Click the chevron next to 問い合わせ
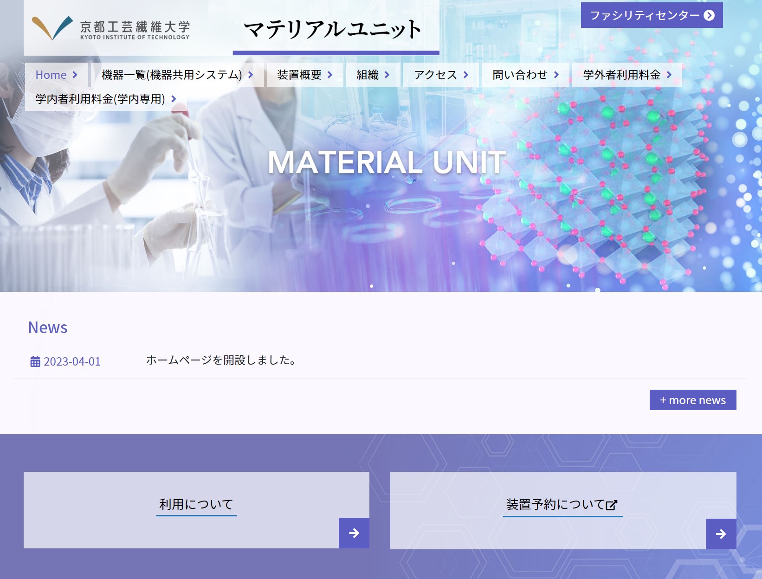This screenshot has height=579, width=762. coord(556,75)
